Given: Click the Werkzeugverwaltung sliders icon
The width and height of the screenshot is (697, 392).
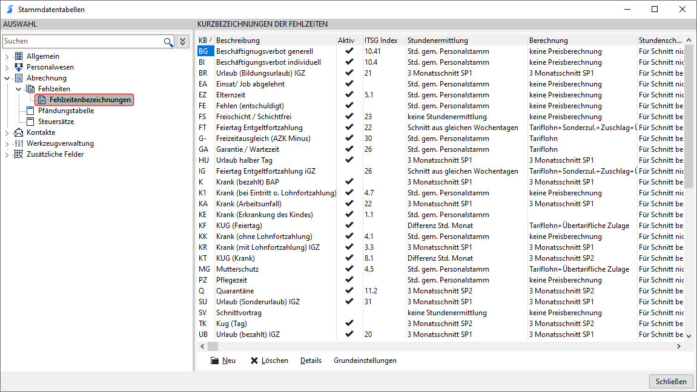Looking at the screenshot, I should (19, 143).
